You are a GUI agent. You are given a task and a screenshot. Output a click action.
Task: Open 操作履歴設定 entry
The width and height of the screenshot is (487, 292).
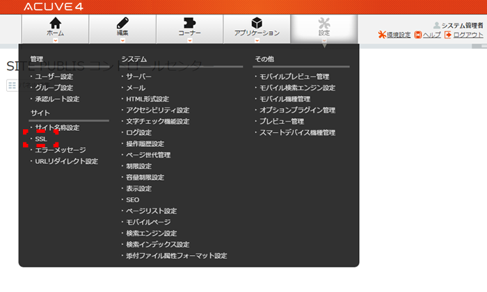click(145, 144)
